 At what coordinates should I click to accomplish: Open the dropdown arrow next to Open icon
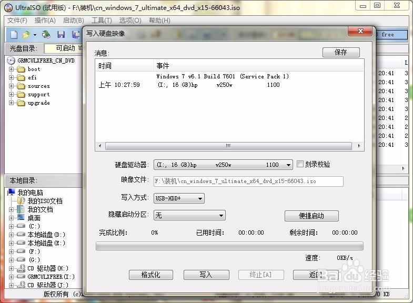[35, 35]
